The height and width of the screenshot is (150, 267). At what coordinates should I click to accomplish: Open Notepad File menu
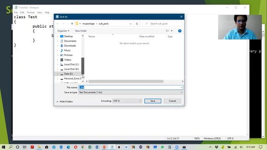(16, 12)
